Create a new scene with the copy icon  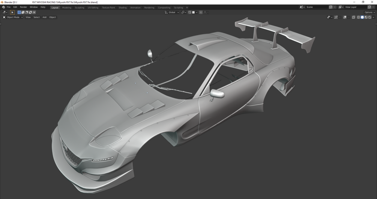tap(330, 7)
